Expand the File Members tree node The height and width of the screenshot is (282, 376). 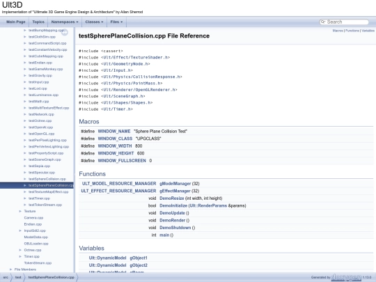coord(10,269)
